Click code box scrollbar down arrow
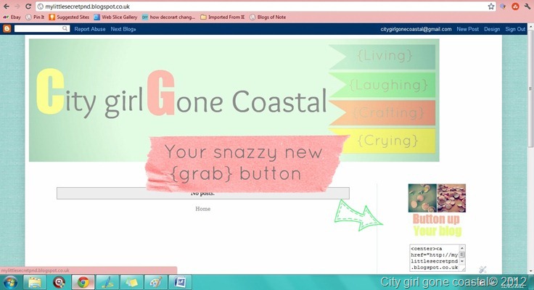Image resolution: width=534 pixels, height=290 pixels. (462, 261)
